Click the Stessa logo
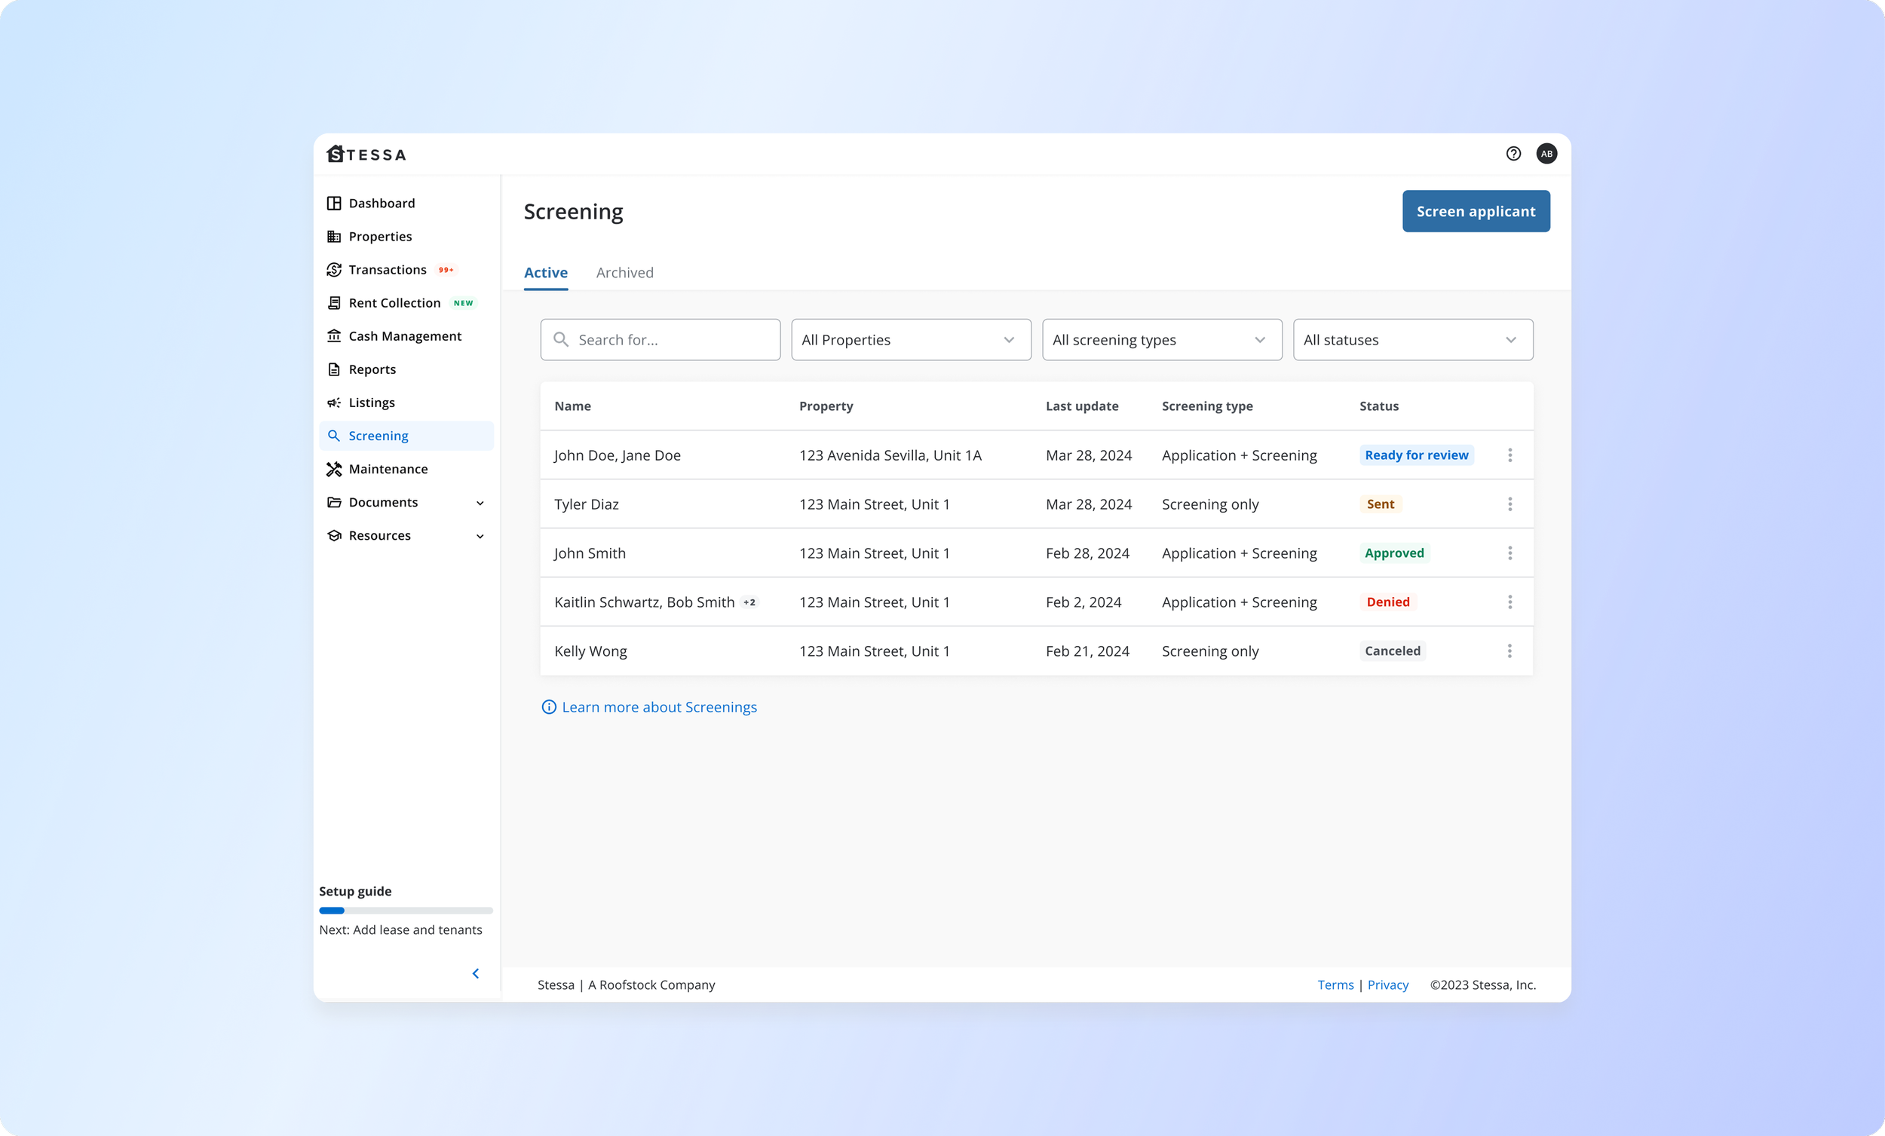This screenshot has width=1885, height=1136. (366, 155)
